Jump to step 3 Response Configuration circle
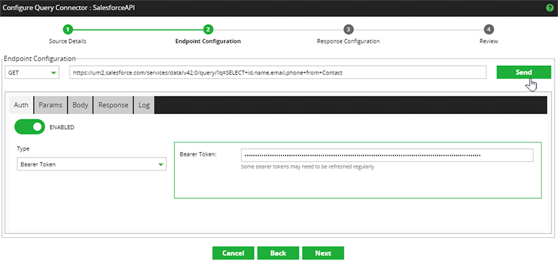 tap(348, 29)
